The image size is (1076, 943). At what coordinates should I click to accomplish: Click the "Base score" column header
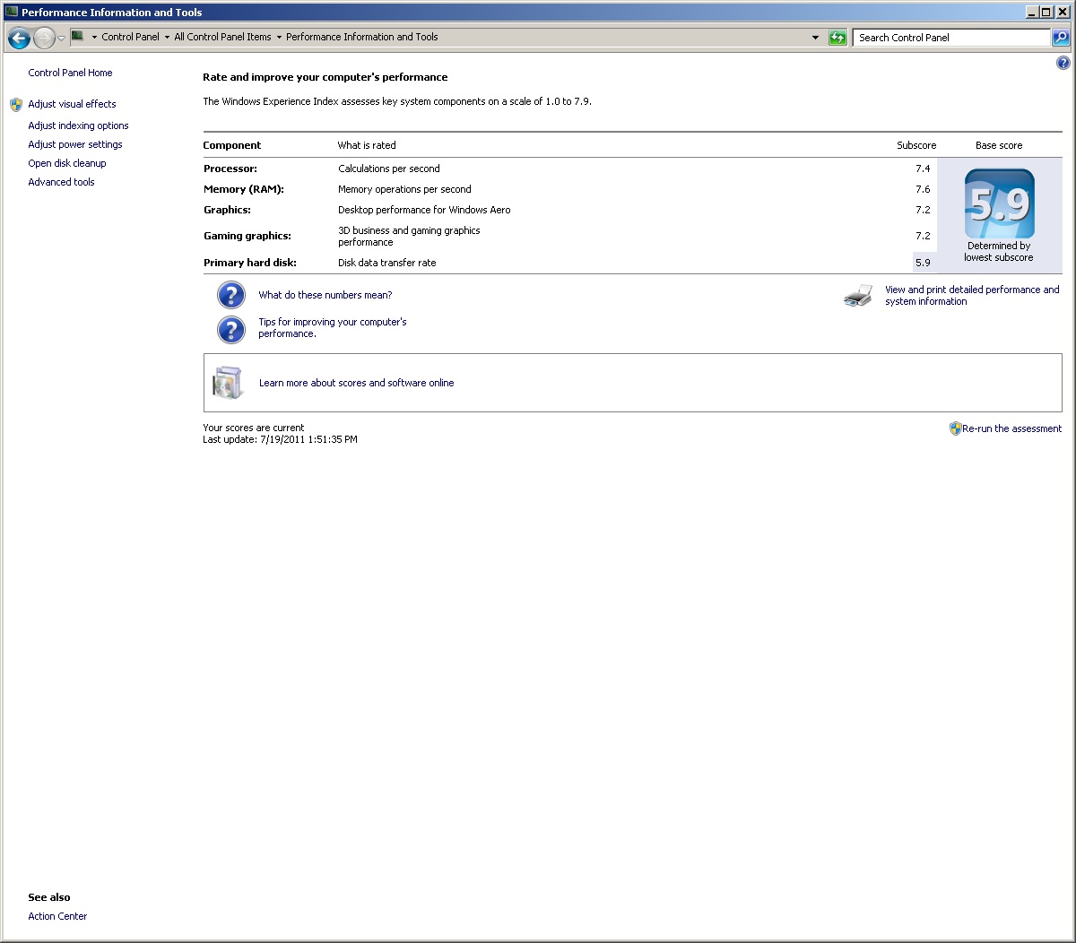click(x=999, y=145)
